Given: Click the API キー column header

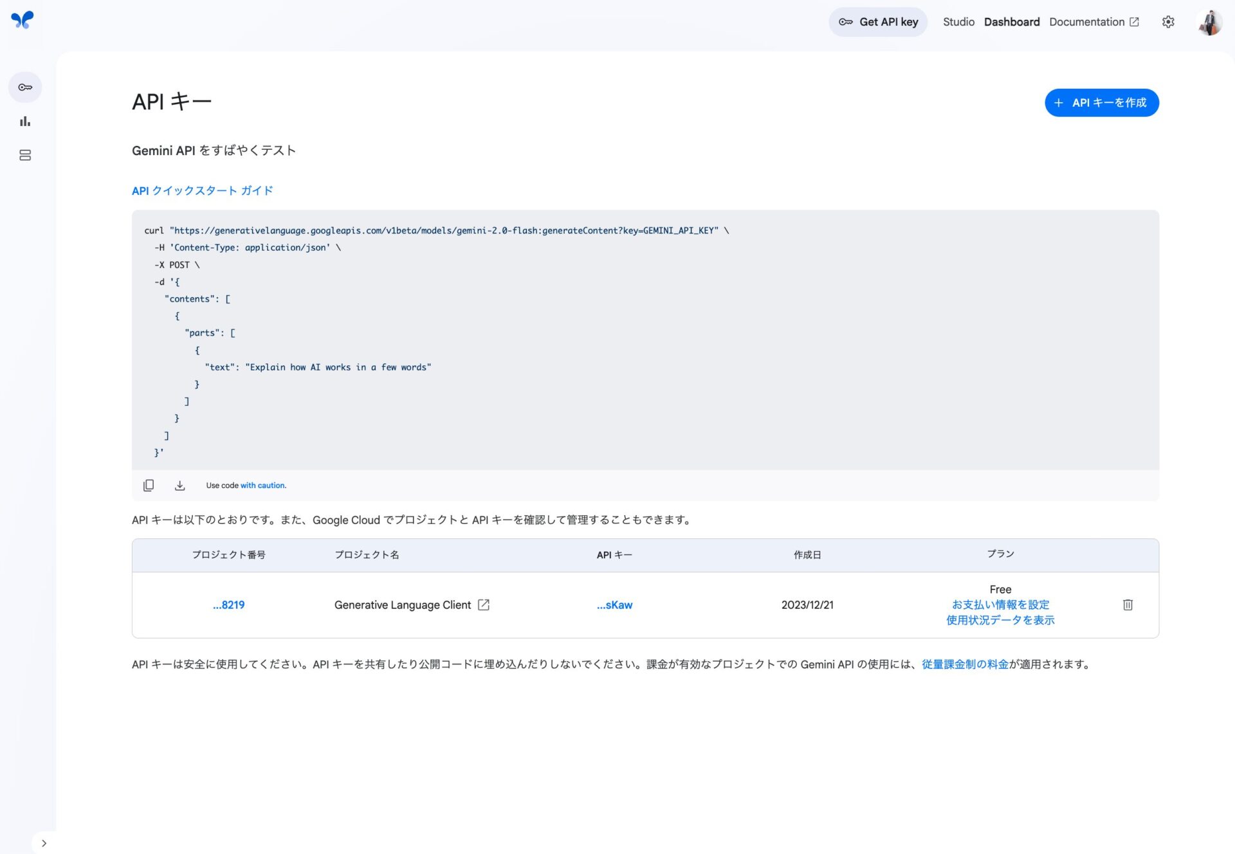Looking at the screenshot, I should [614, 555].
